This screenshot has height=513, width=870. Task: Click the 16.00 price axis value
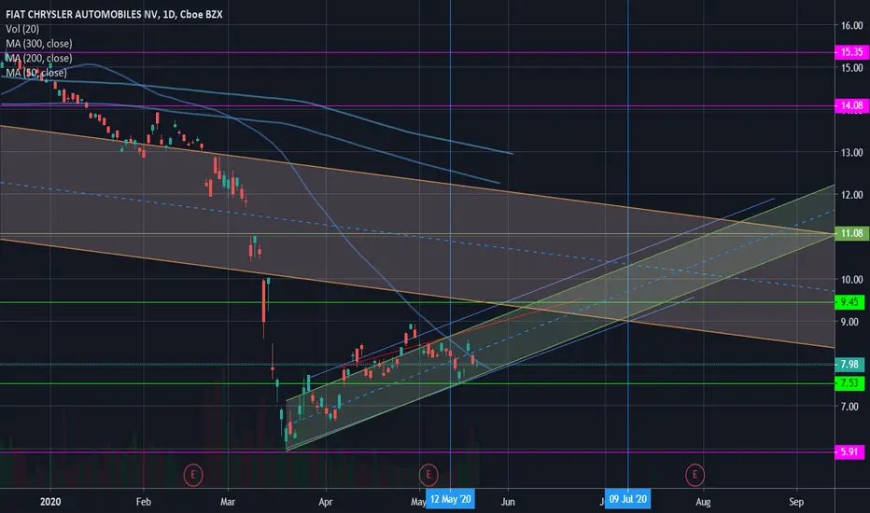point(851,25)
